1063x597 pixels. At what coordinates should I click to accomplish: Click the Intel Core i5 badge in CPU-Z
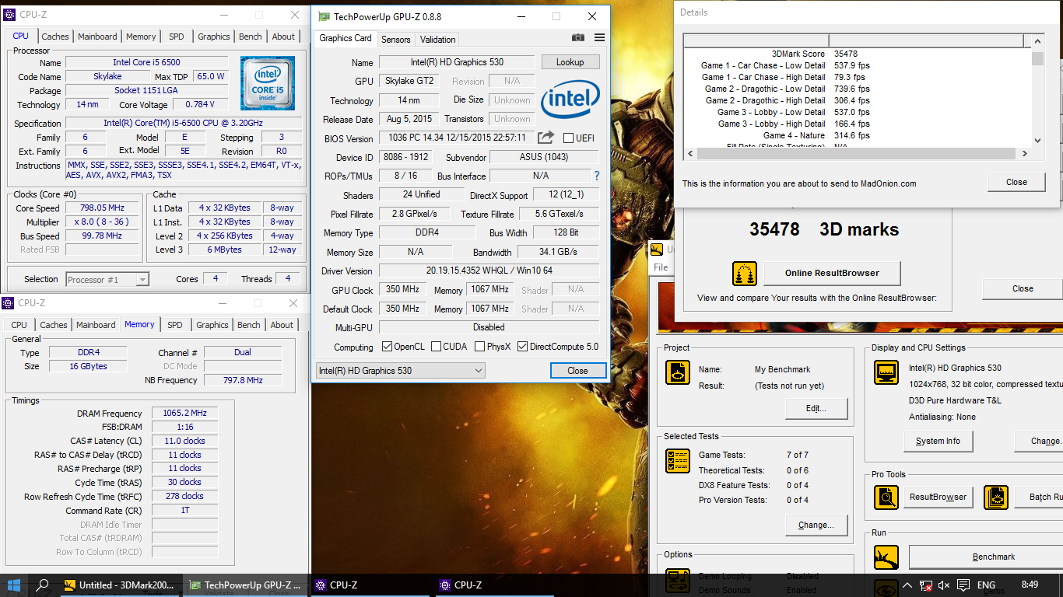[267, 82]
